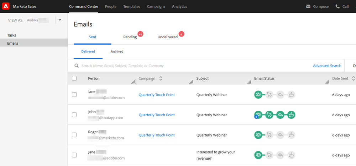356x166 pixels.
Task: Click the reply arrow icon in Roger's row
Action: point(281,135)
